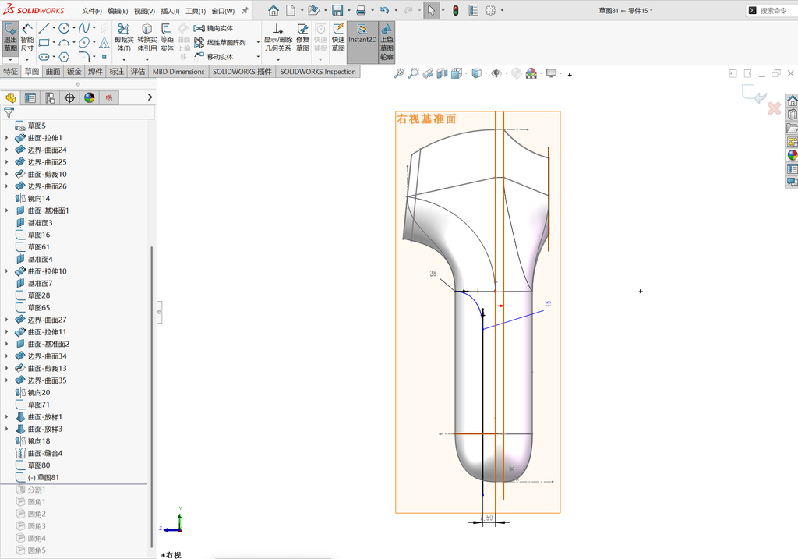798x559 pixels.
Task: Click the Save icon
Action: pos(337,10)
